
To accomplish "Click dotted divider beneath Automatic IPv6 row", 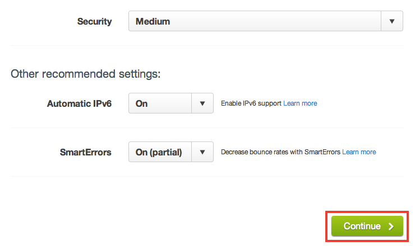I will 207,127.
